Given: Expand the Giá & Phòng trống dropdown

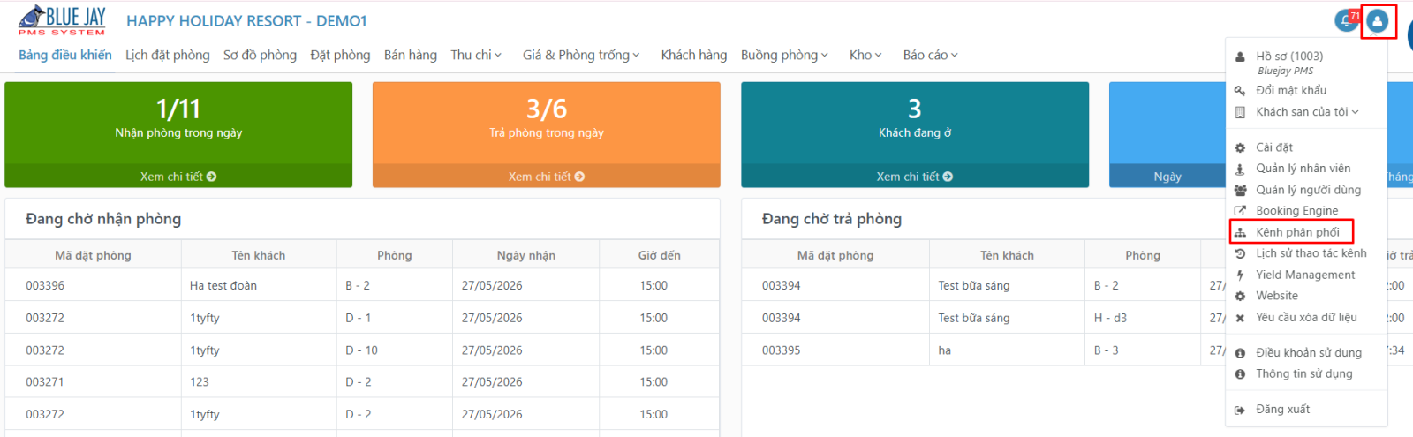Looking at the screenshot, I should click(581, 55).
